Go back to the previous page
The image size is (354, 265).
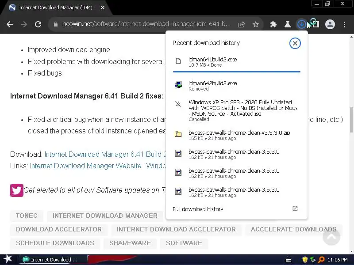tap(10, 24)
